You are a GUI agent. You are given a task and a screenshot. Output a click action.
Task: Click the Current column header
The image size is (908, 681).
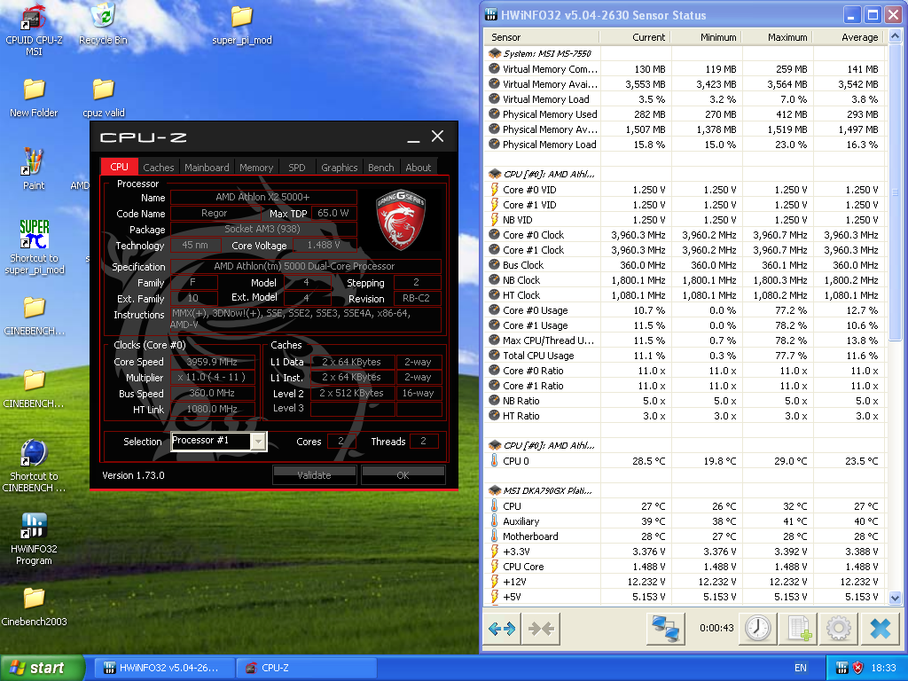(635, 37)
